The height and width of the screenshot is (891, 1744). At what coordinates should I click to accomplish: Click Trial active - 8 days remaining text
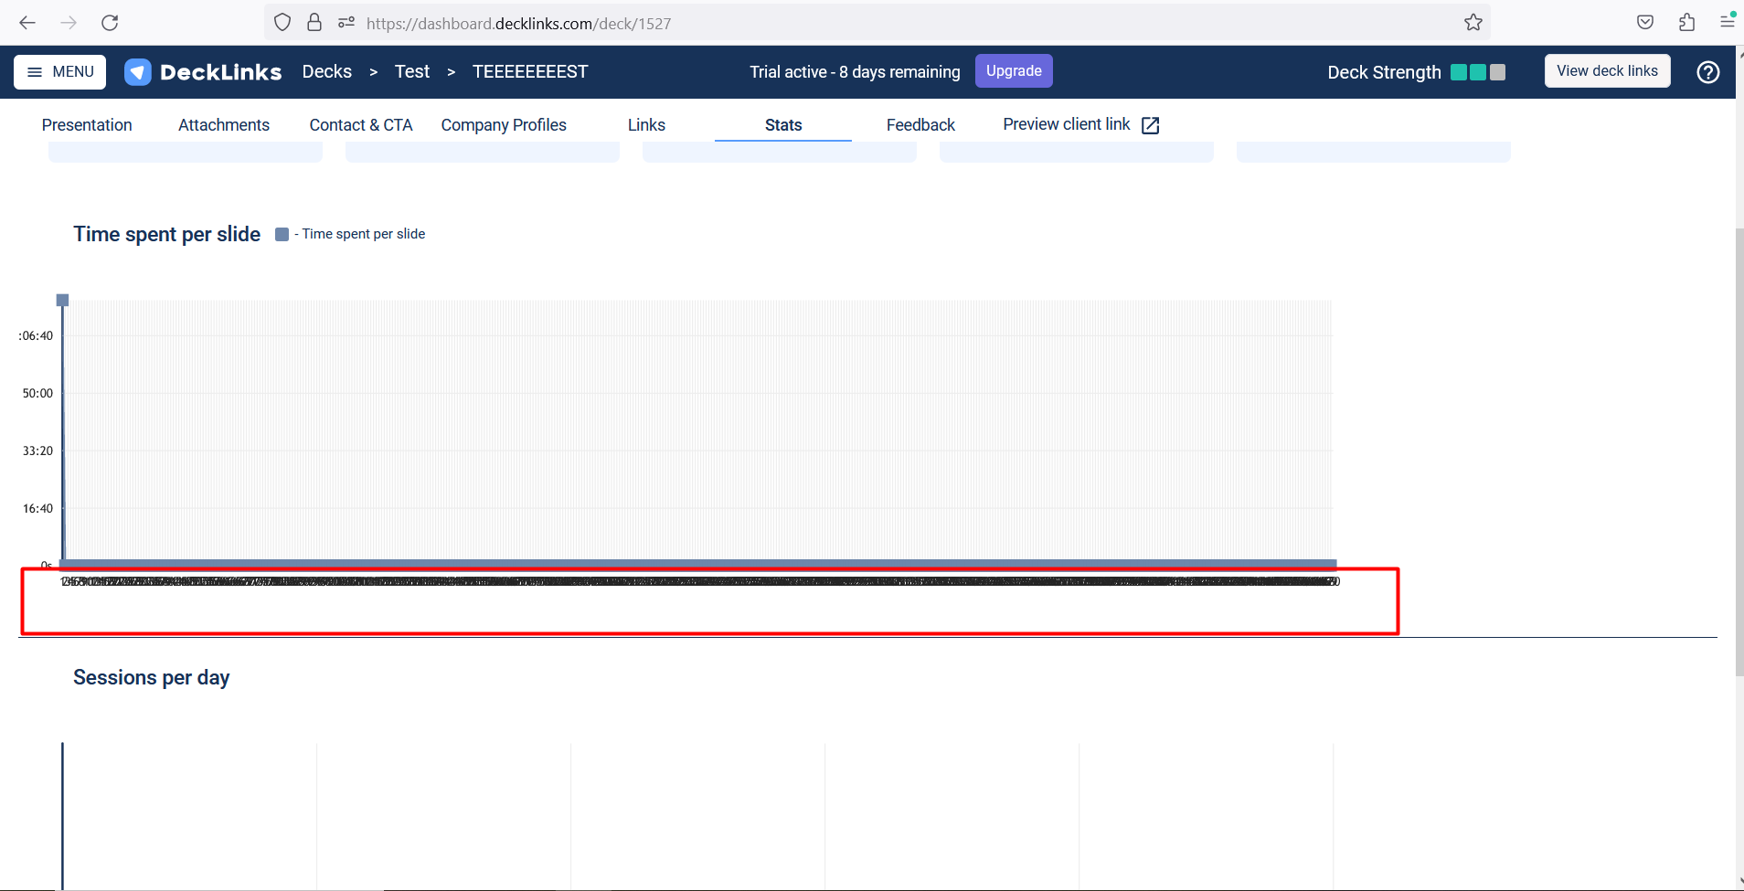(855, 72)
